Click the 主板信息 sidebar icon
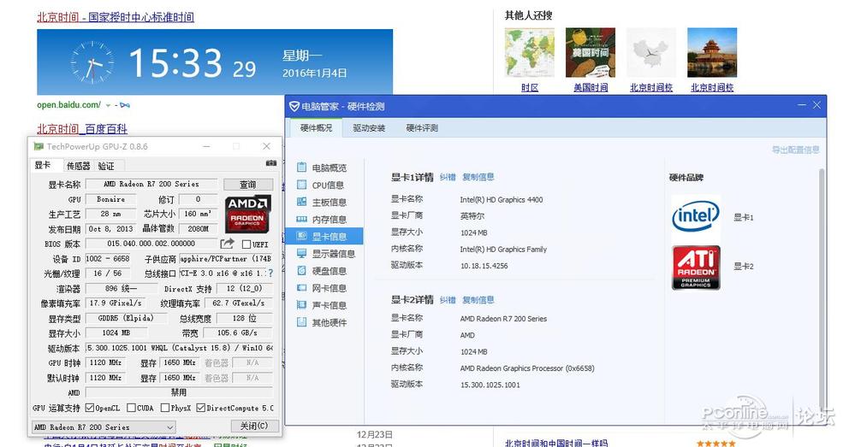The height and width of the screenshot is (447, 843). pyautogui.click(x=301, y=202)
